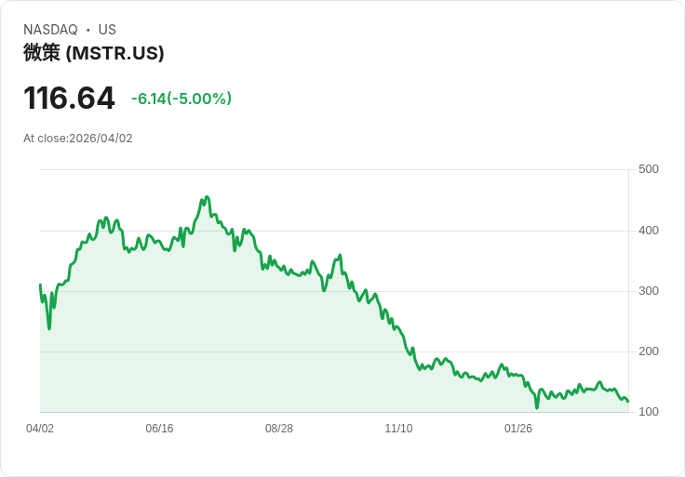Image resolution: width=685 pixels, height=477 pixels.
Task: Click the leftmost start of the price line
Action: 40,285
